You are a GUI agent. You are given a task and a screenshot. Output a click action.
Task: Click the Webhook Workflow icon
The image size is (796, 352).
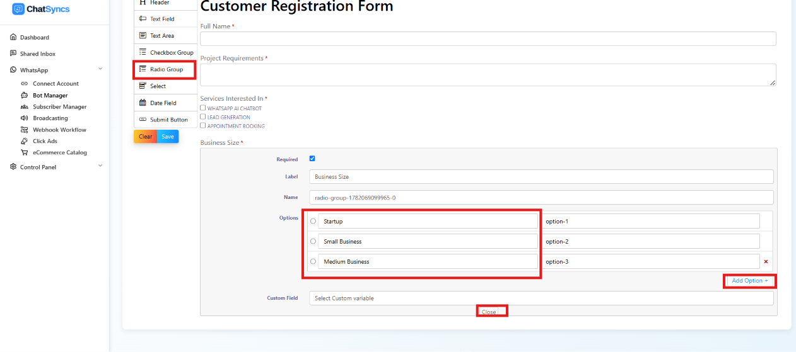tap(24, 130)
